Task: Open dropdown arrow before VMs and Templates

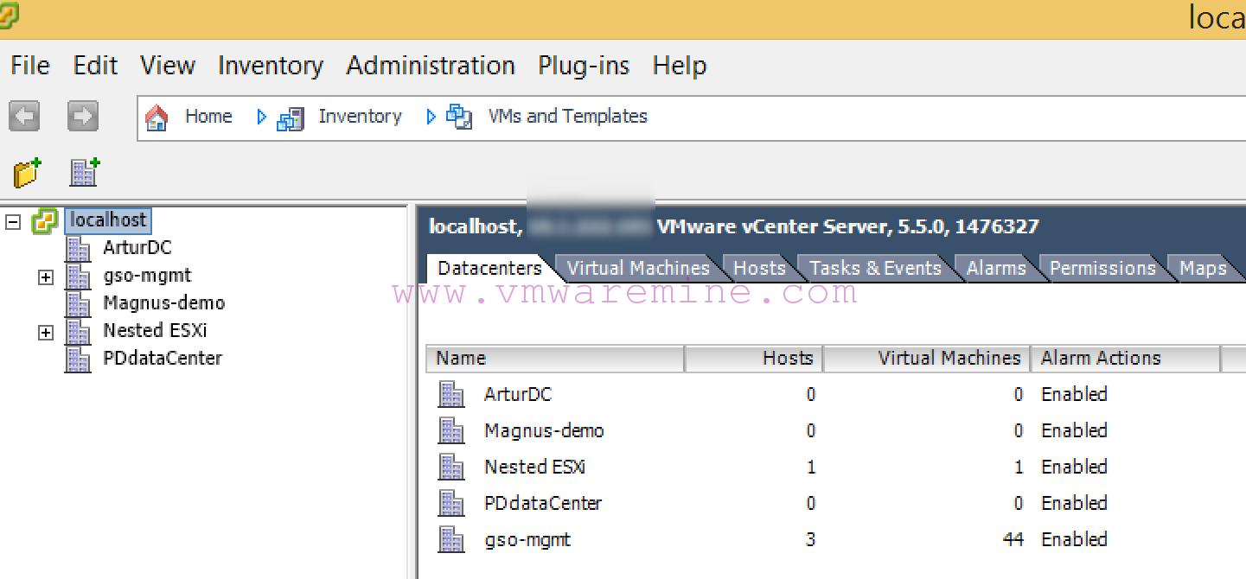Action: point(431,117)
